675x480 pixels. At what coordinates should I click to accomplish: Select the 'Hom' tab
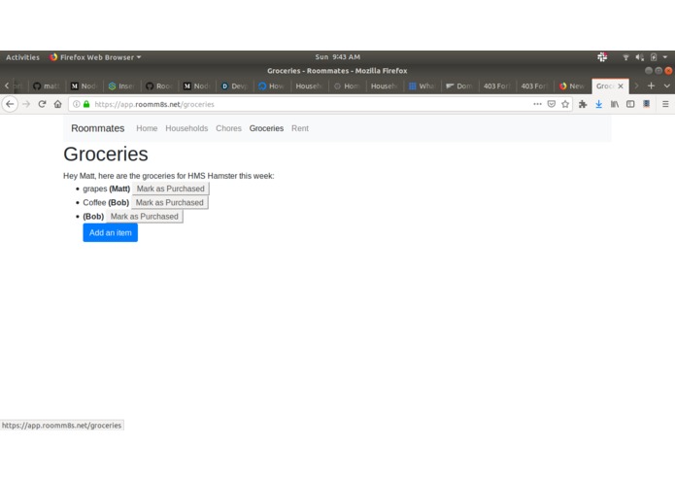[347, 86]
